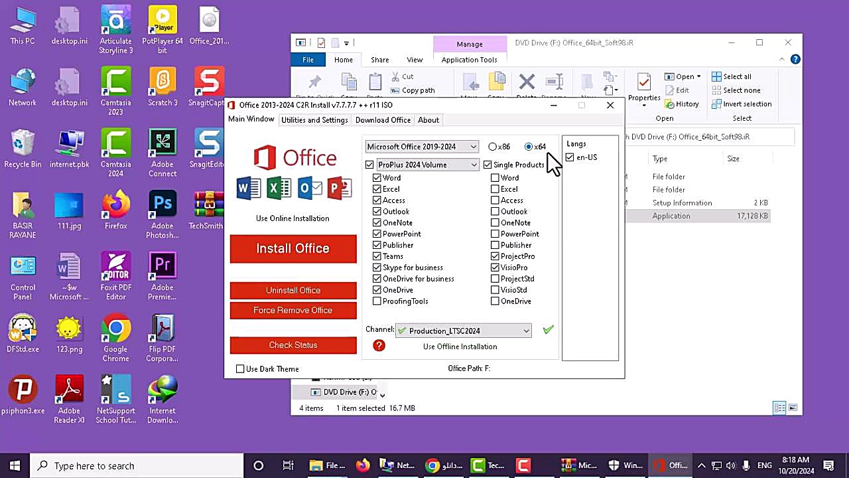Image resolution: width=849 pixels, height=478 pixels.
Task: Launch Adobe Reader XI from the desktop
Action: [69, 400]
